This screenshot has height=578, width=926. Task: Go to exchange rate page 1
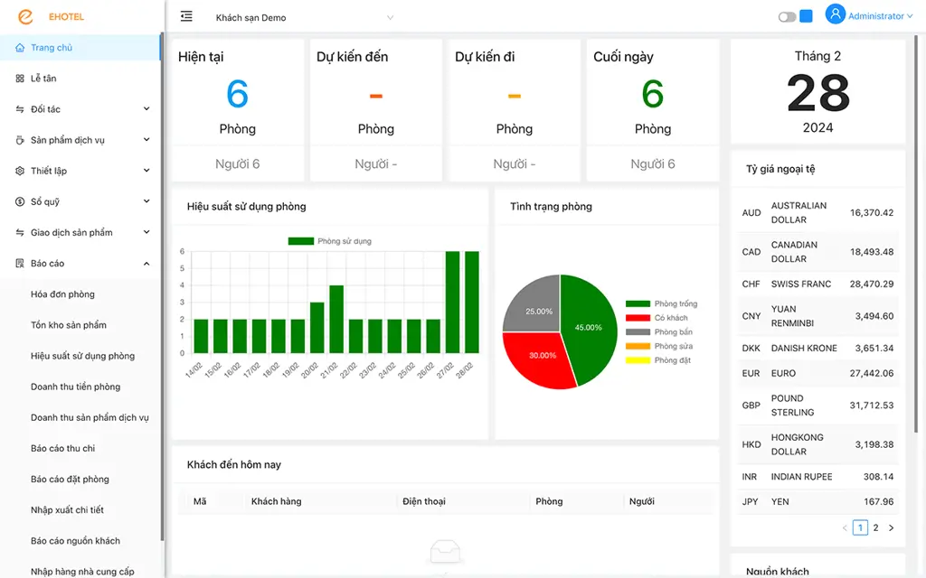861,527
